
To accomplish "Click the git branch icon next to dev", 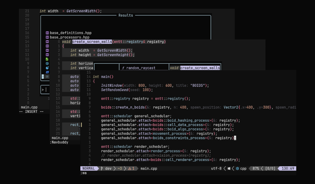I will pos(102,169).
